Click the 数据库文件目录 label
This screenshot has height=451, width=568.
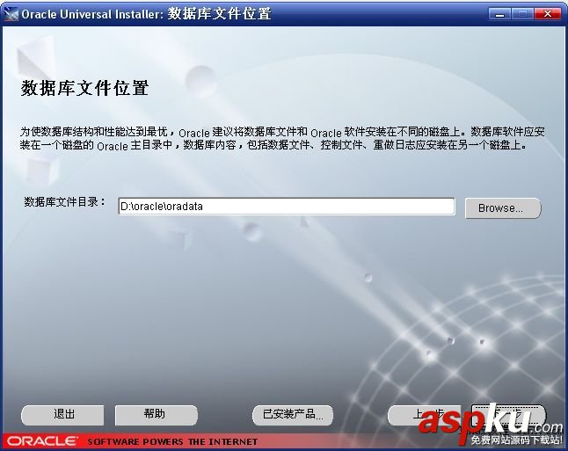point(64,202)
